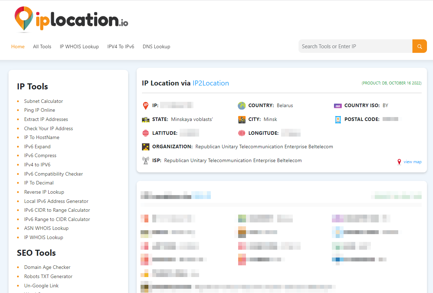
Task: Click the postal stamp icon
Action: point(338,120)
